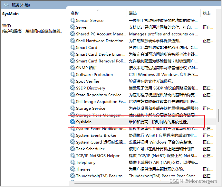This screenshot has height=187, width=222.
Task: Click System Events Broker gear icon
Action: (72, 135)
